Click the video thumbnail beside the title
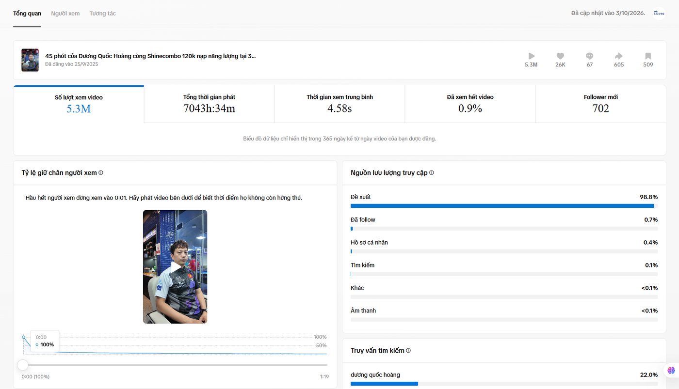This screenshot has width=679, height=389. [30, 60]
